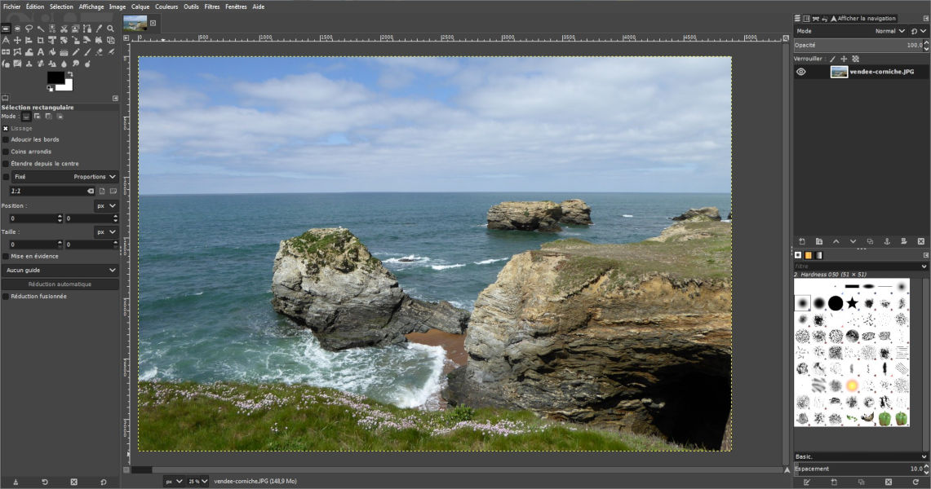Open the brush filtre dropdown arrow

tap(924, 267)
